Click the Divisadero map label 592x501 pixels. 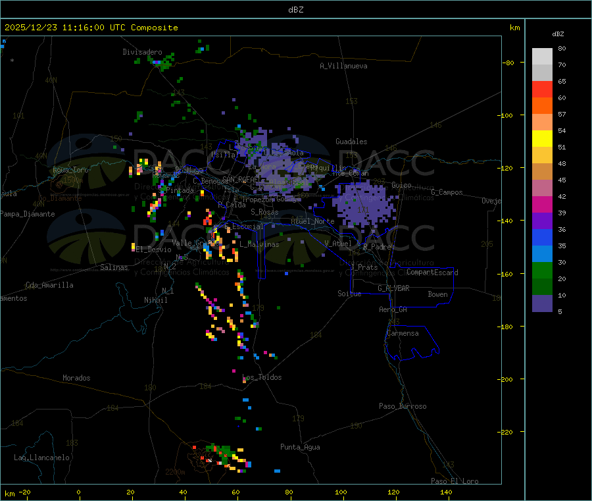142,52
